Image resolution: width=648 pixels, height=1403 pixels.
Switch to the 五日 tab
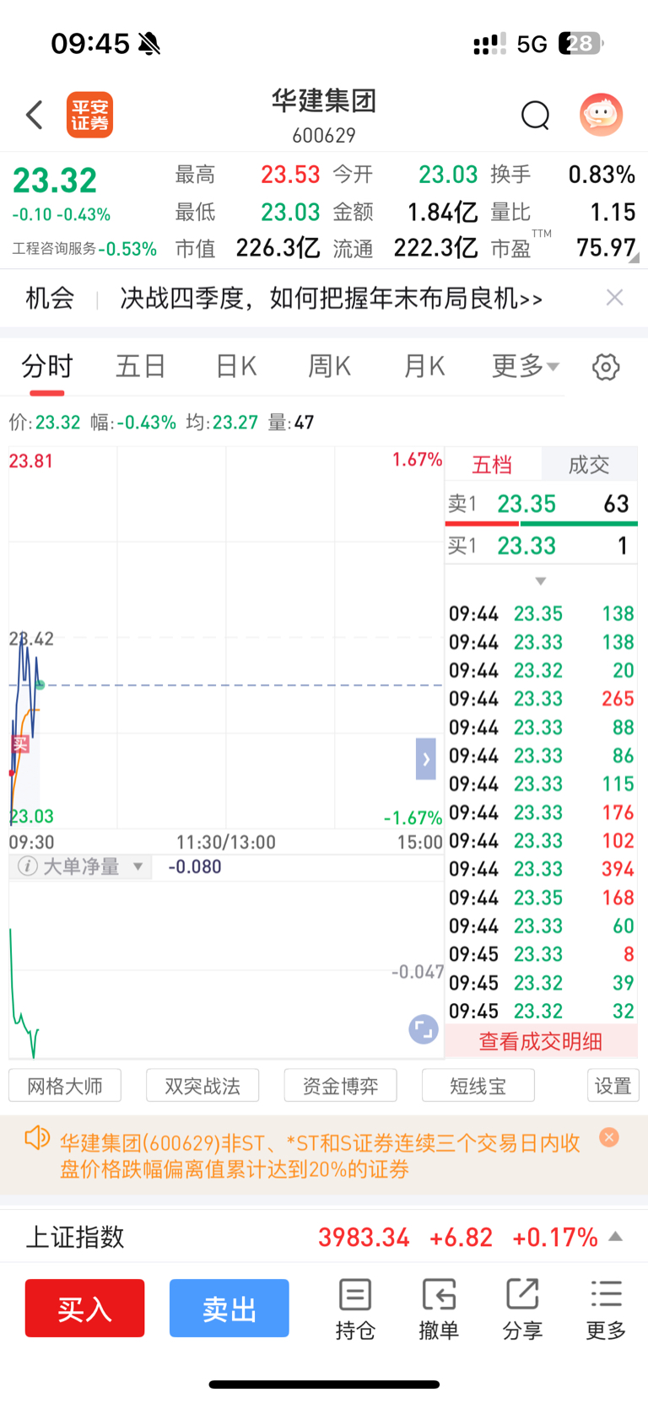[x=141, y=366]
